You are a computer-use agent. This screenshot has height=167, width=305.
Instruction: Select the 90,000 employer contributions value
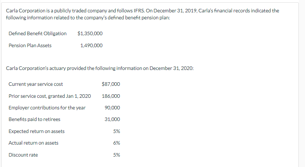click(112, 107)
